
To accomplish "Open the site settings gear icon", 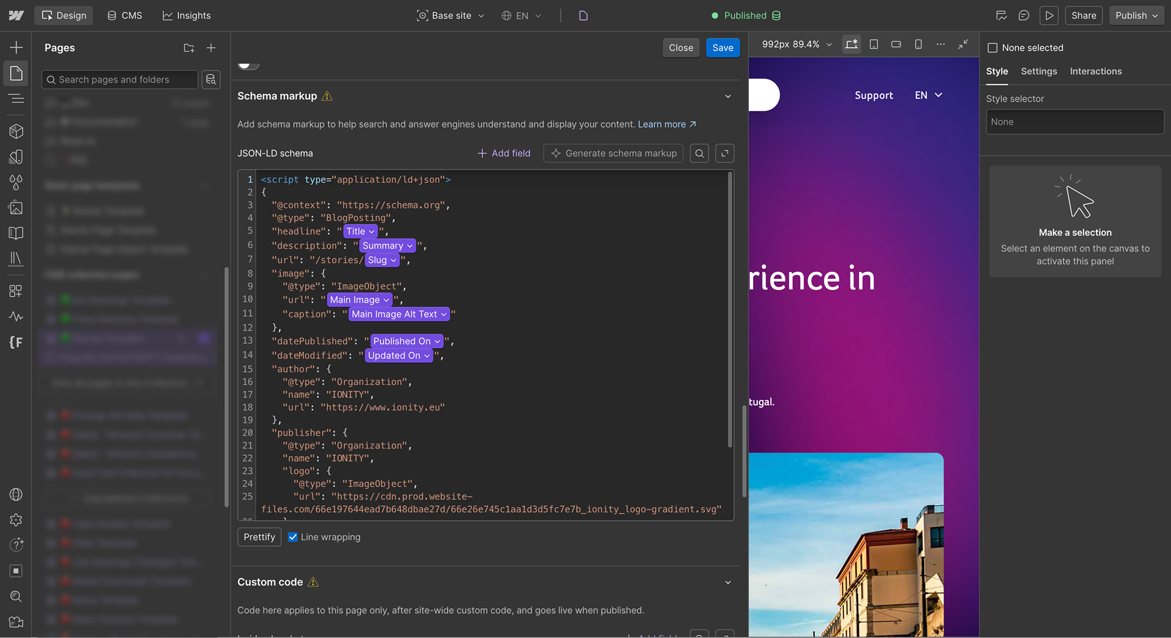I will (x=16, y=520).
